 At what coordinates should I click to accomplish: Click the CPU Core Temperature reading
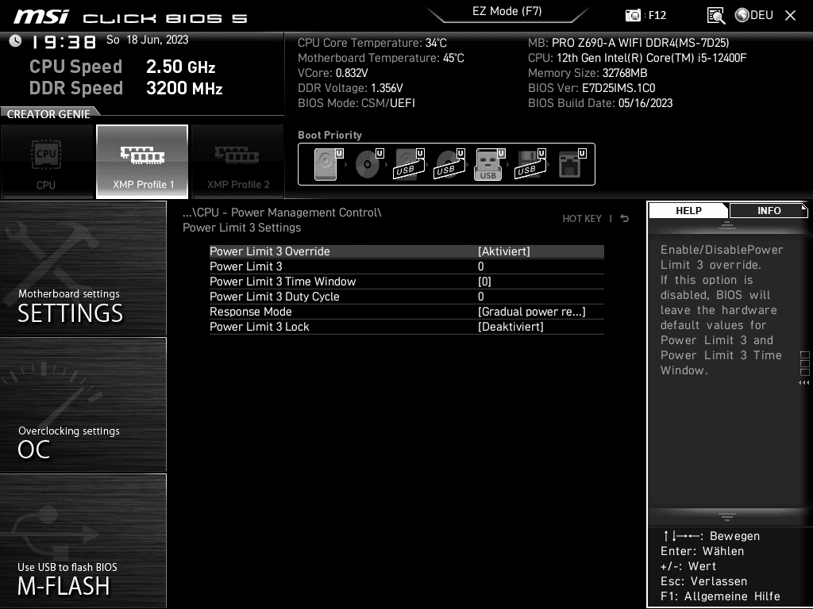click(372, 43)
